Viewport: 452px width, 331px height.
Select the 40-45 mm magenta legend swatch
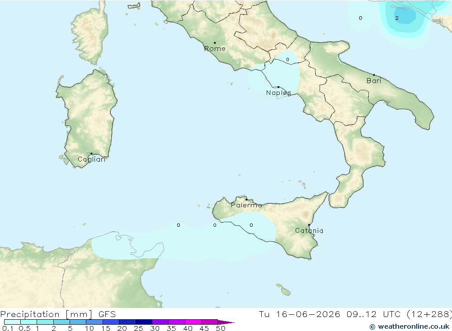click(x=193, y=322)
